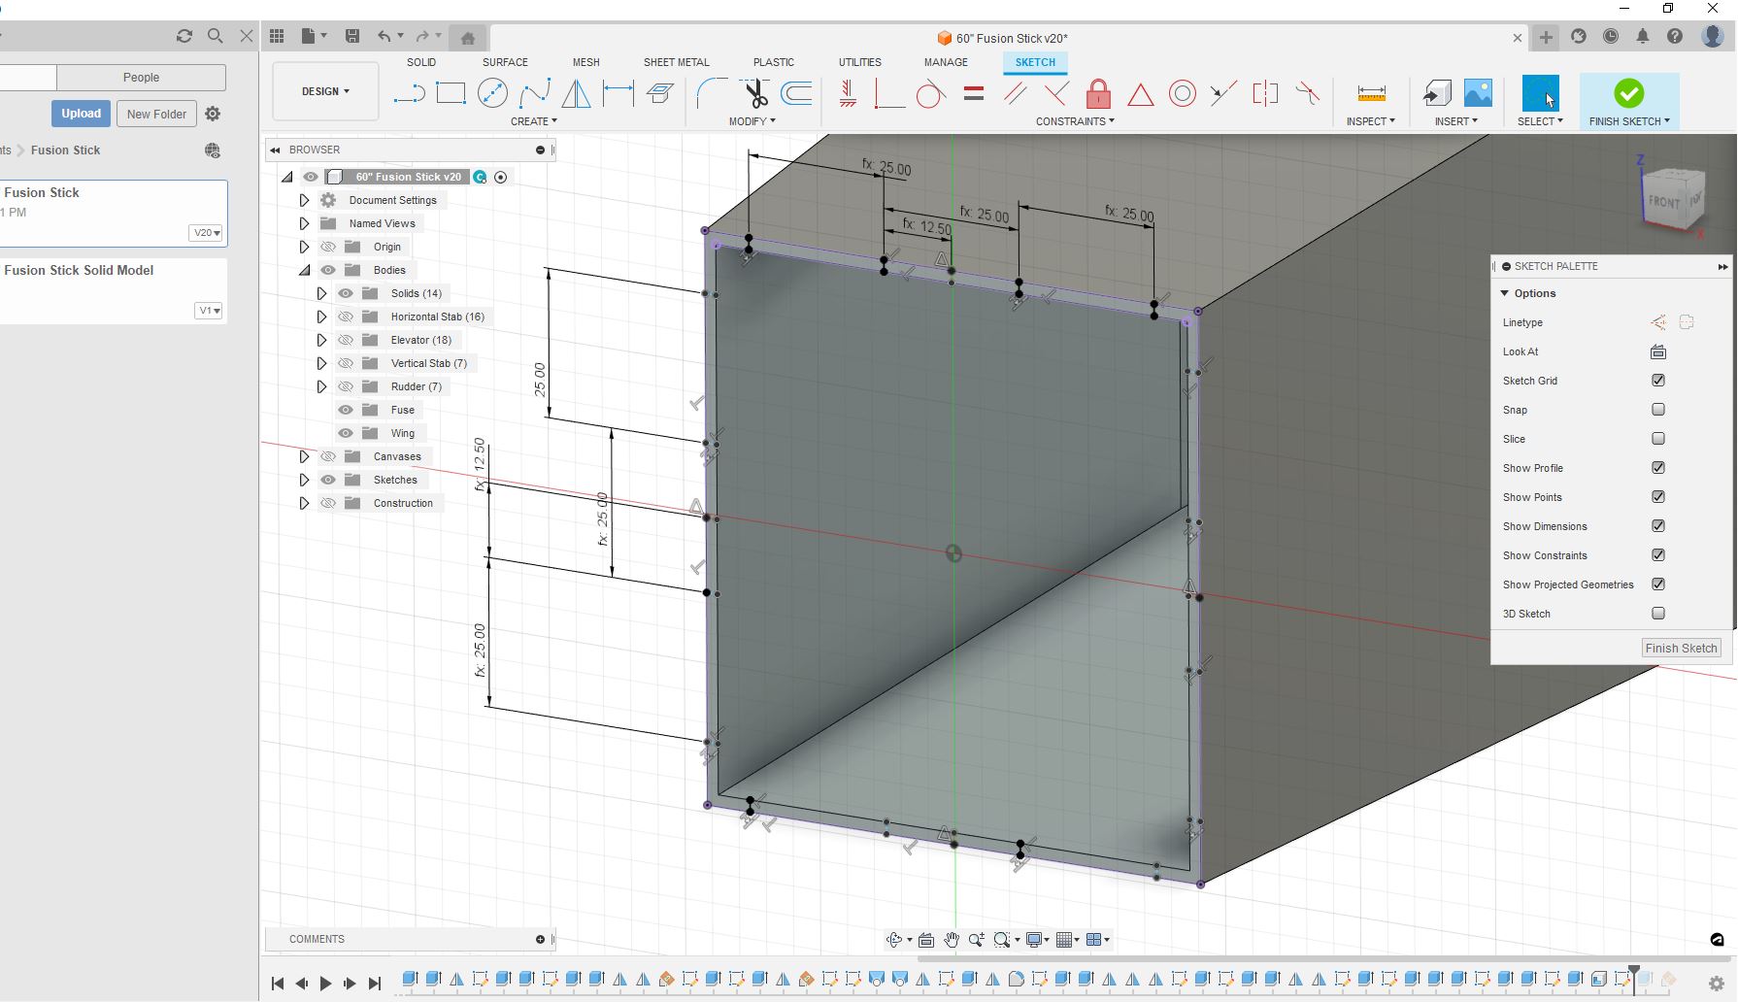
Task: Choose the Center Diameter Circle tool
Action: [492, 93]
